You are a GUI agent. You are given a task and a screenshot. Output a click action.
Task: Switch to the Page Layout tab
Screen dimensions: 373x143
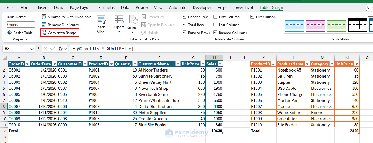(81, 7)
